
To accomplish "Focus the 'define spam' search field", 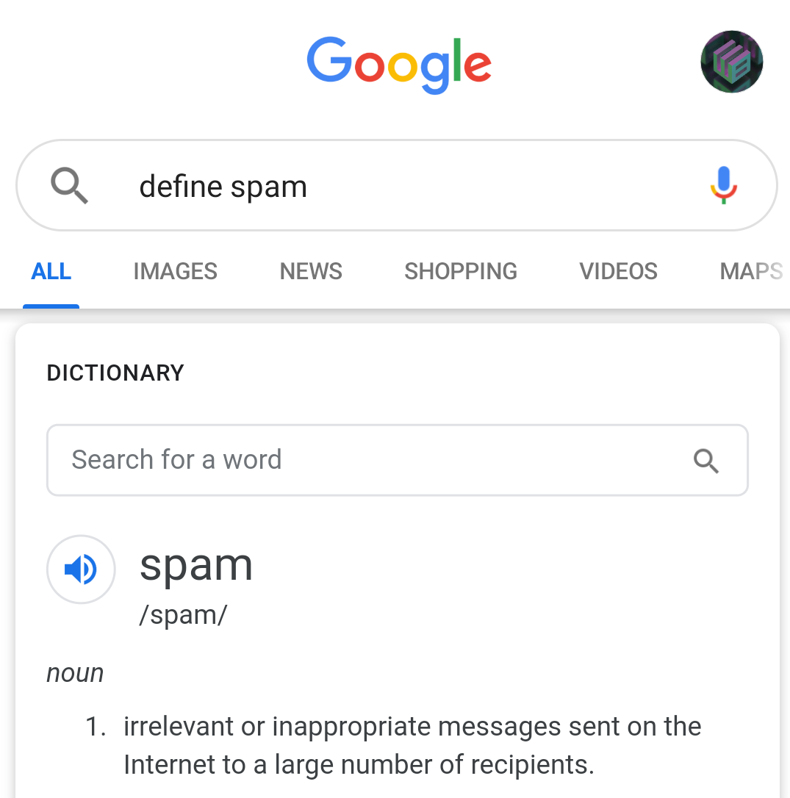I will point(397,185).
